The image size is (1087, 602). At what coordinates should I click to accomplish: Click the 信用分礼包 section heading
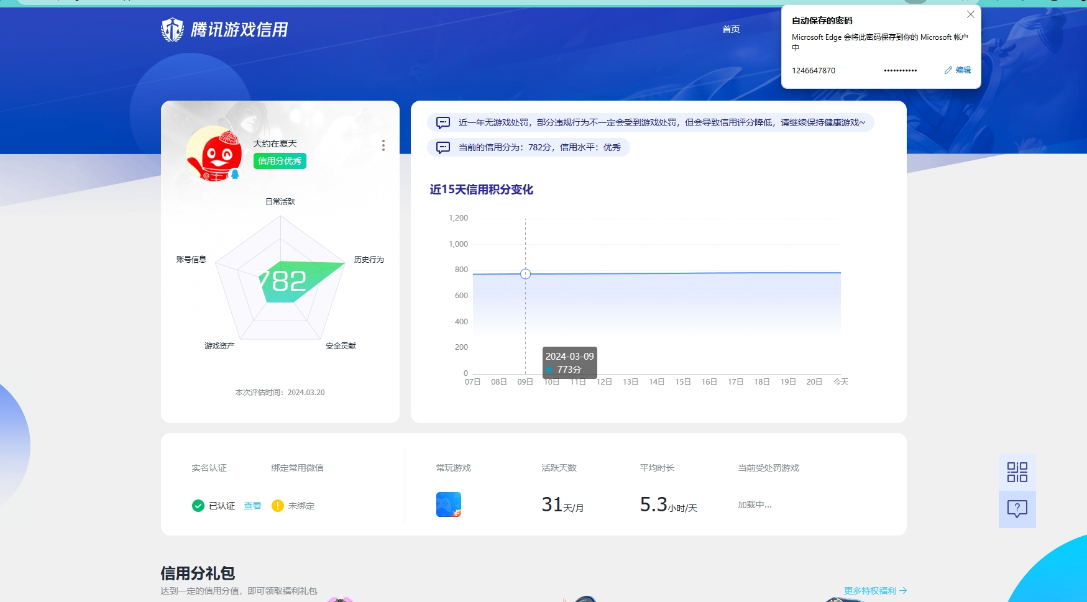198,573
